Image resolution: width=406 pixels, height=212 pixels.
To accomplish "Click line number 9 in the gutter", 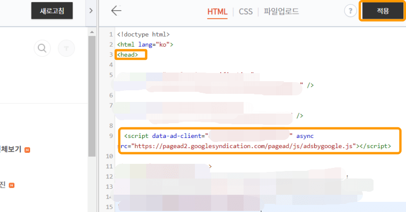I will tap(111, 136).
